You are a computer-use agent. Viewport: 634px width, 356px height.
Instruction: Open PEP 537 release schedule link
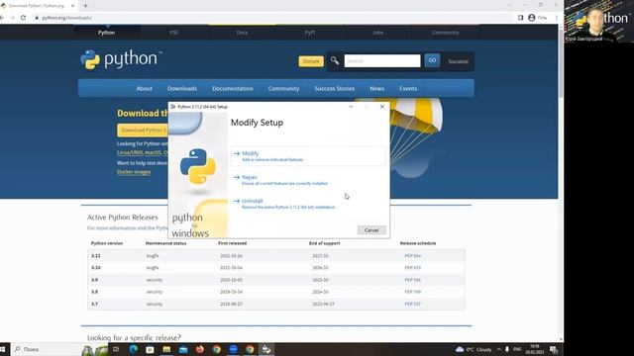pos(412,304)
